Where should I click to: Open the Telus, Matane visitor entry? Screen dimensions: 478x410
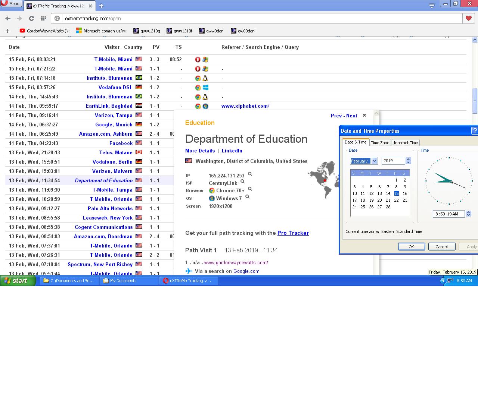pos(116,152)
